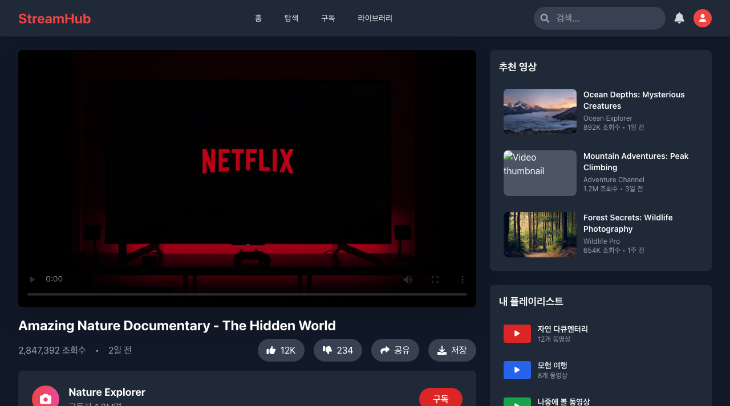The image size is (730, 406).
Task: Click the magnifier search icon
Action: [x=545, y=18]
